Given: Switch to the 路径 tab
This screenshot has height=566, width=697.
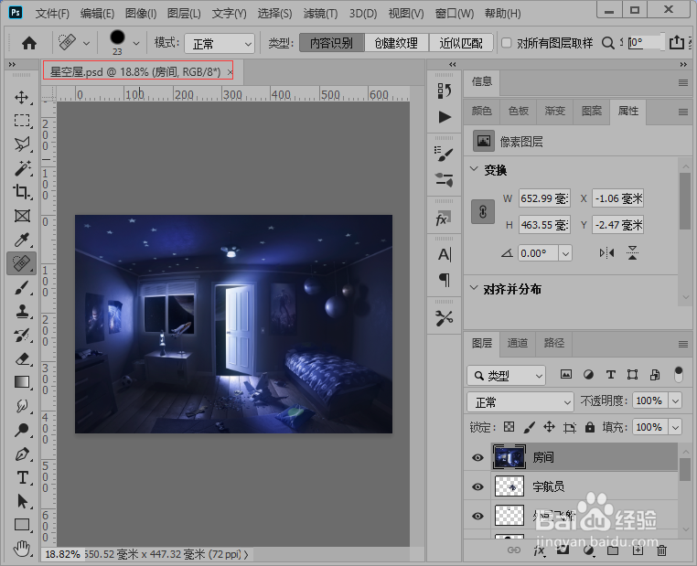Looking at the screenshot, I should coord(554,344).
